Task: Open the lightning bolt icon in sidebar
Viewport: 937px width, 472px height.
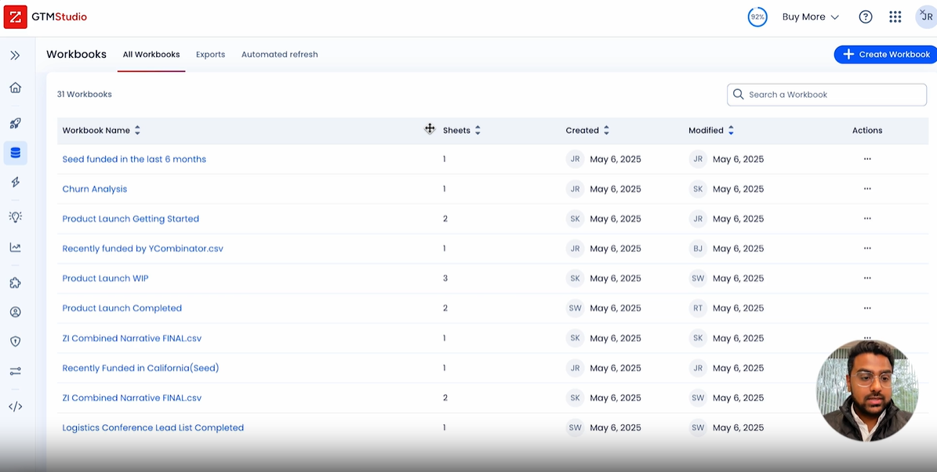Action: coord(16,182)
